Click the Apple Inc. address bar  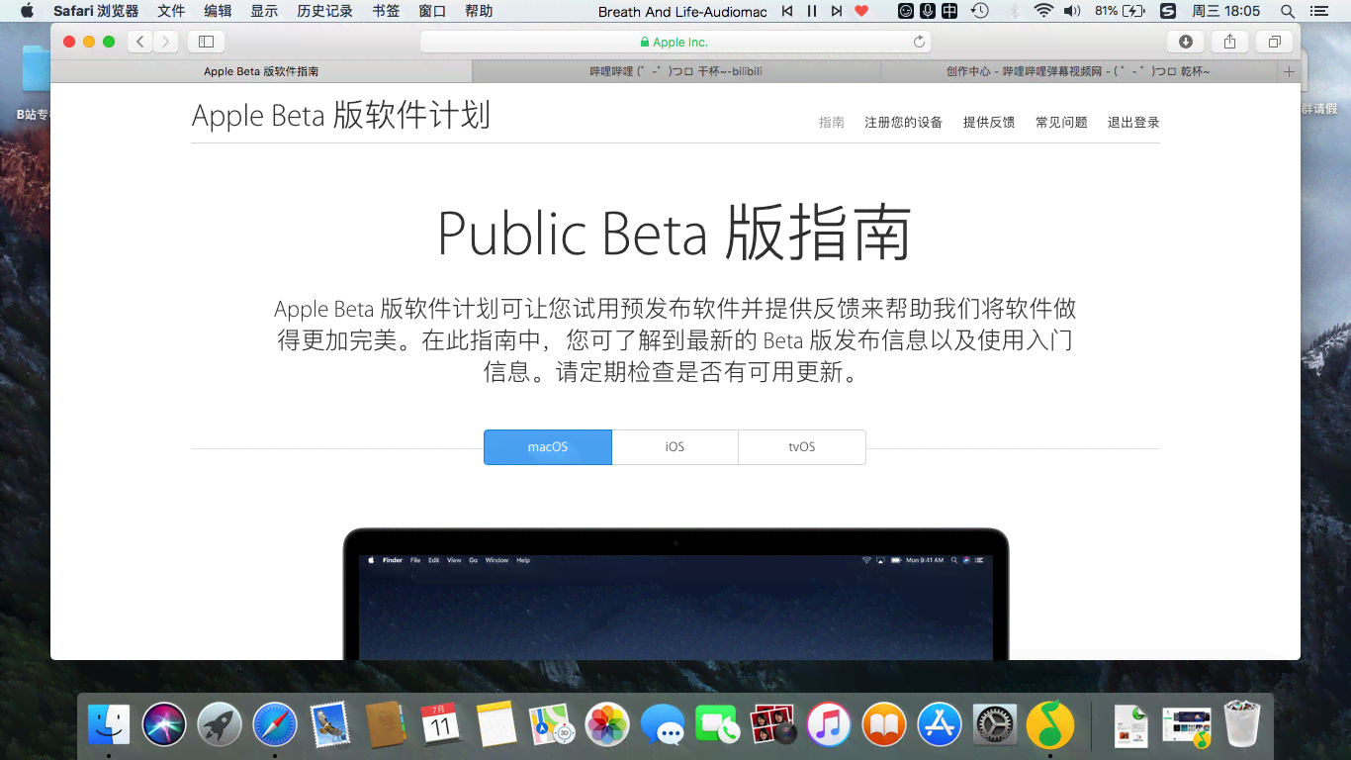[675, 42]
